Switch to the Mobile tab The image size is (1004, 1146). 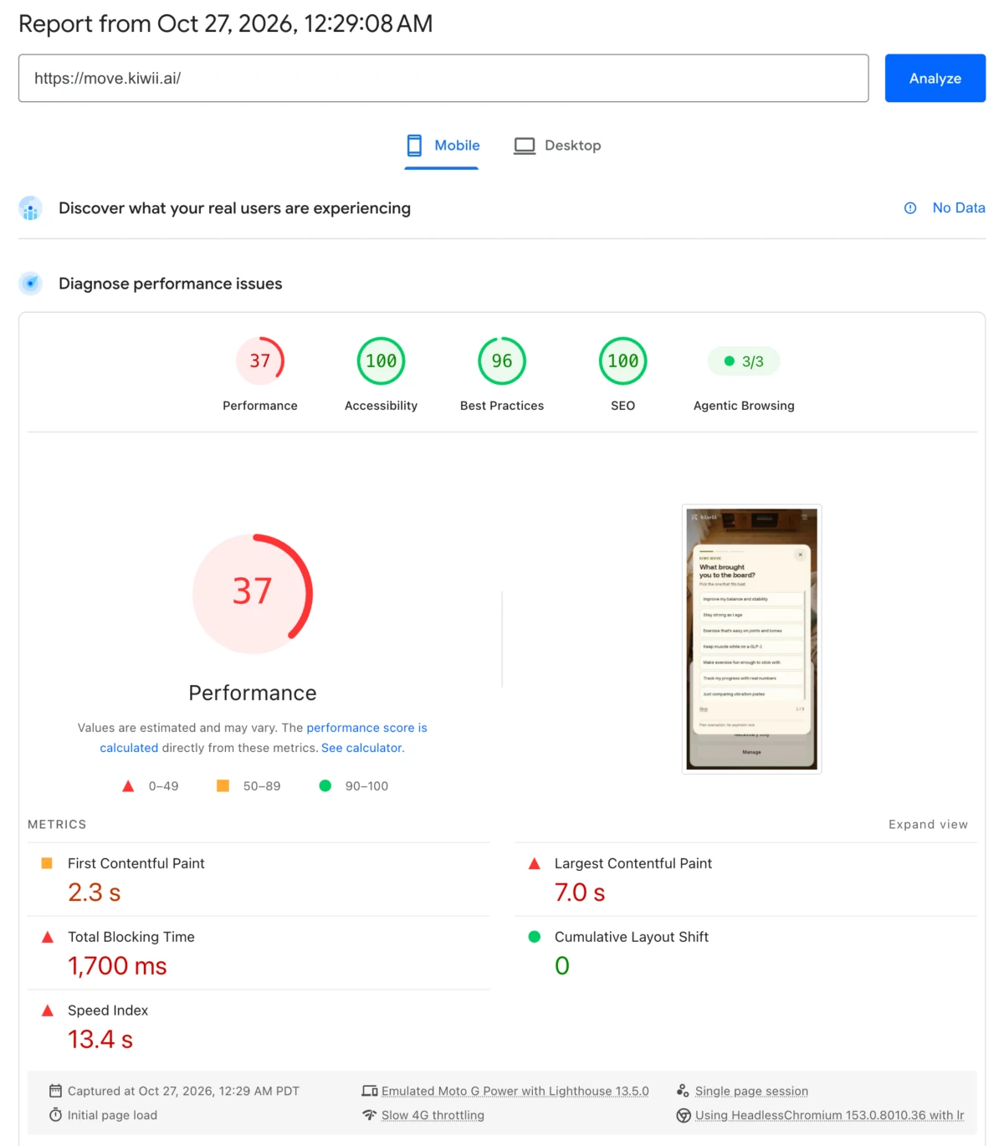coord(442,146)
